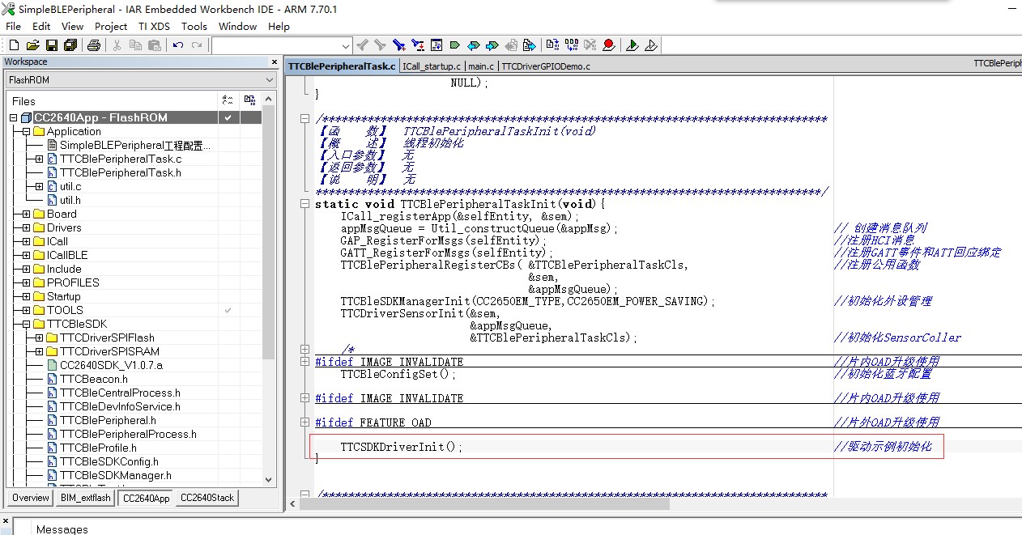The width and height of the screenshot is (1022, 535).
Task: Collapse the Application folder
Action: tap(26, 132)
